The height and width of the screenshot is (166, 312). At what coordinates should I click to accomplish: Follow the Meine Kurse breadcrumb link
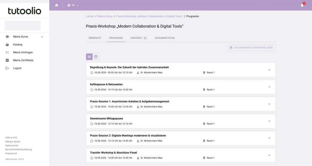tap(105, 16)
